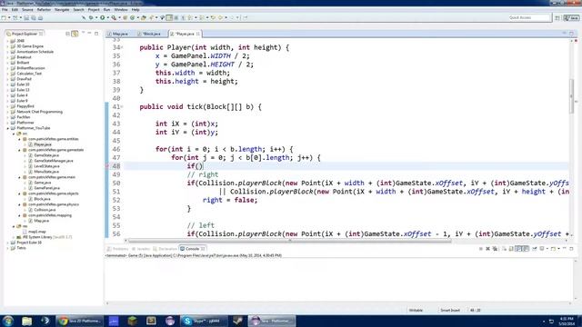Click the editor horizontal scrollbar
This screenshot has height=327, width=582.
289,241
